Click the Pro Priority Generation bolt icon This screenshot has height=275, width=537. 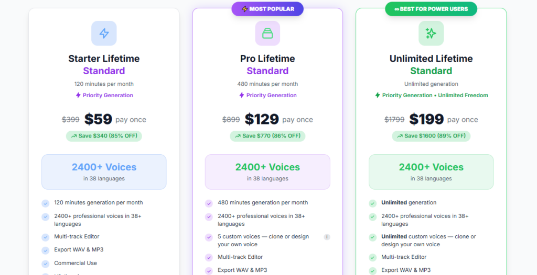tap(242, 95)
